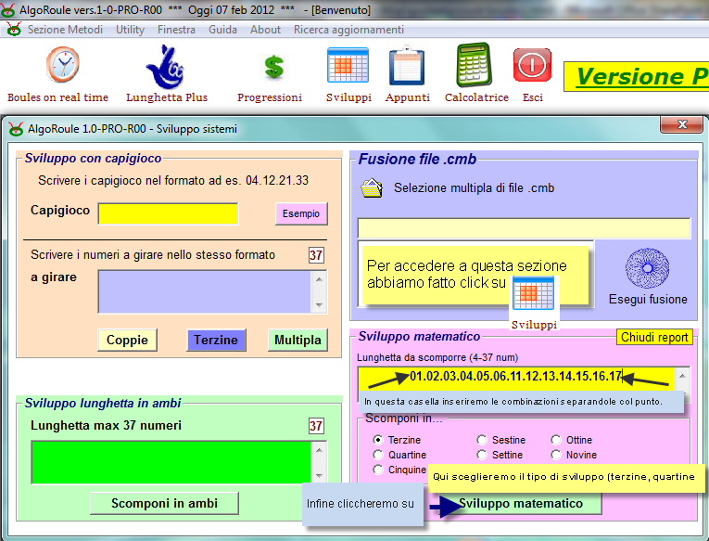Click Lunghetta da scomporre yellow field
This screenshot has height=541, width=709.
tap(515, 378)
